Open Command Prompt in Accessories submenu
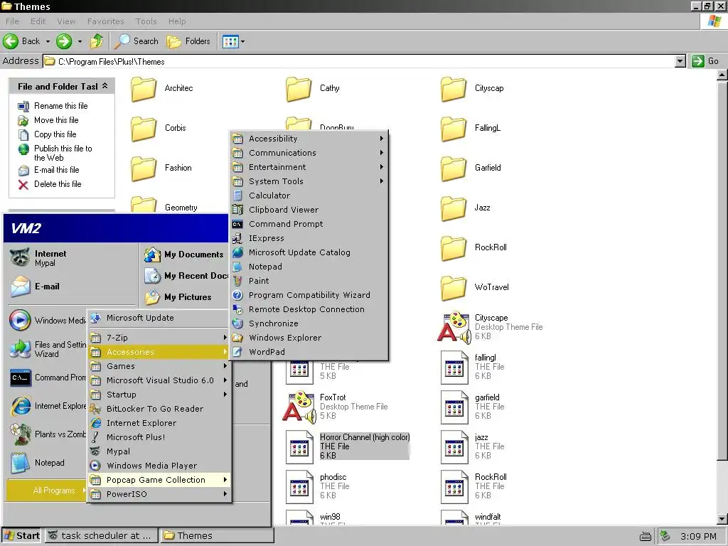Viewport: 728px width, 546px height. click(309, 224)
